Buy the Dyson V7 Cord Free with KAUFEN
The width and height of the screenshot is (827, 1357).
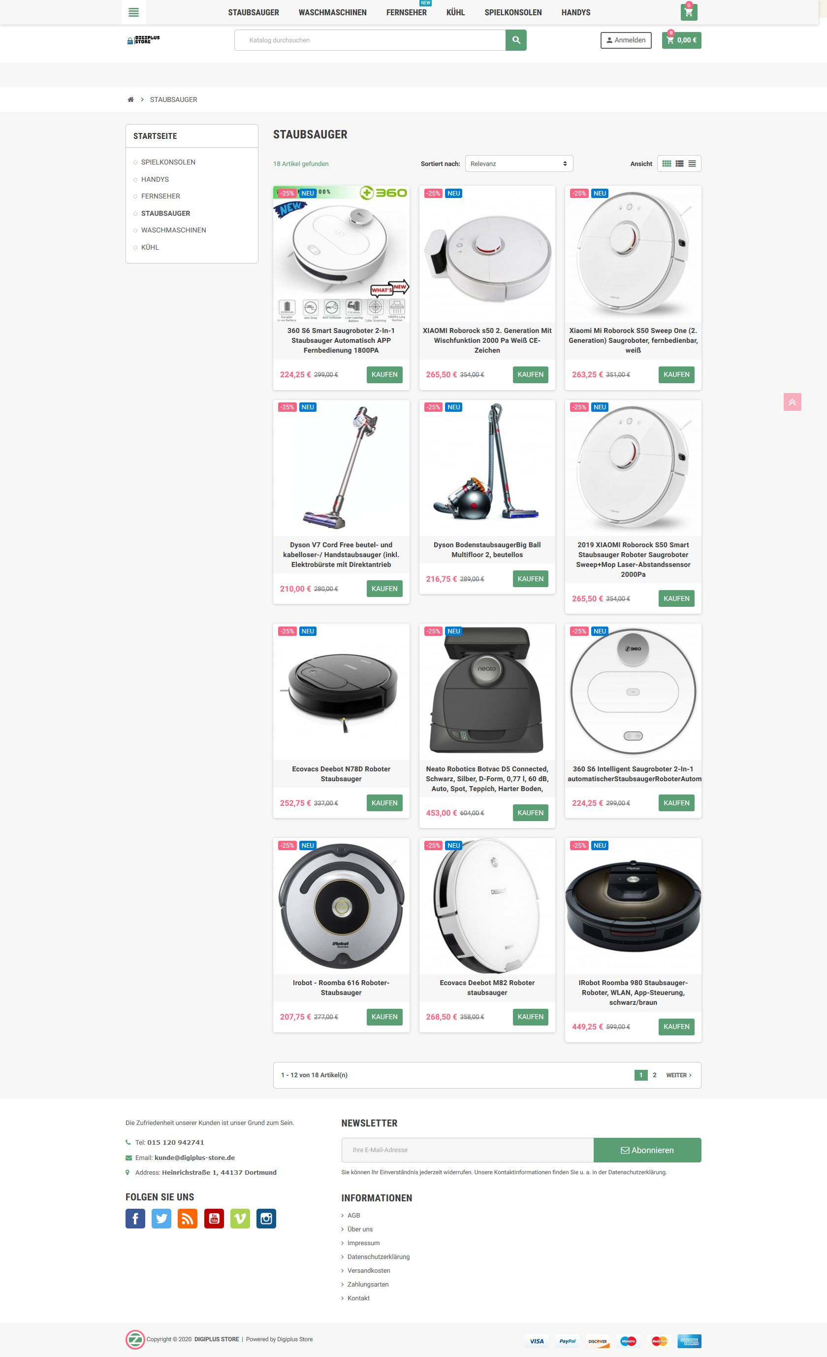click(384, 589)
